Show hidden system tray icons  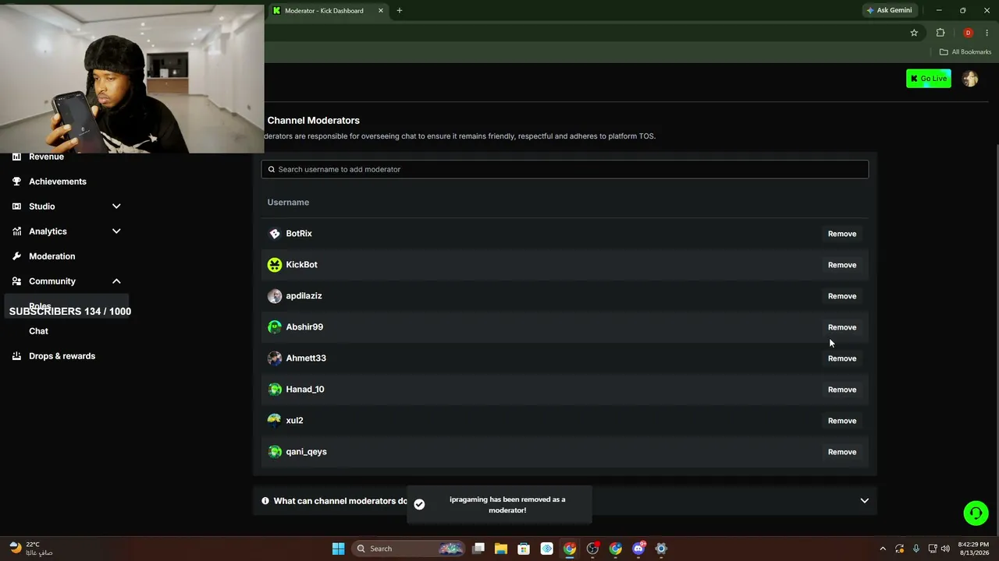click(883, 549)
